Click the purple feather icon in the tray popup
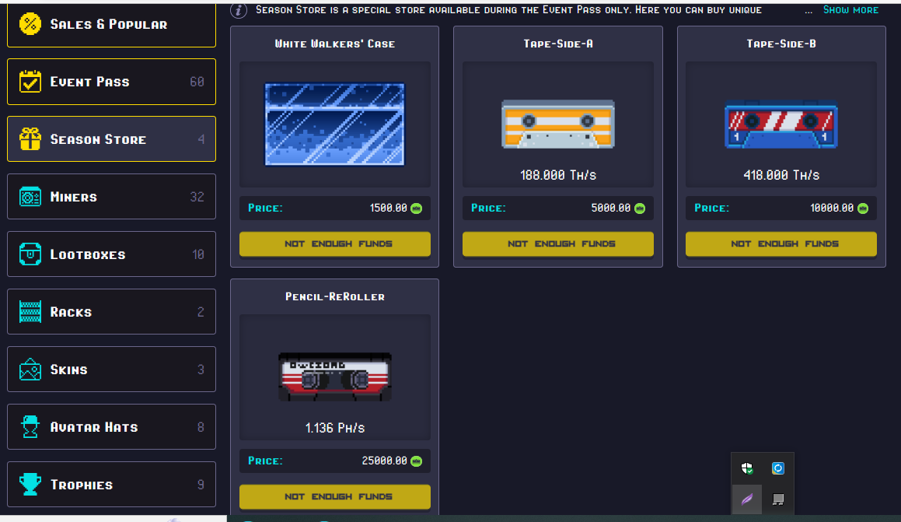Image resolution: width=901 pixels, height=522 pixels. (x=747, y=498)
